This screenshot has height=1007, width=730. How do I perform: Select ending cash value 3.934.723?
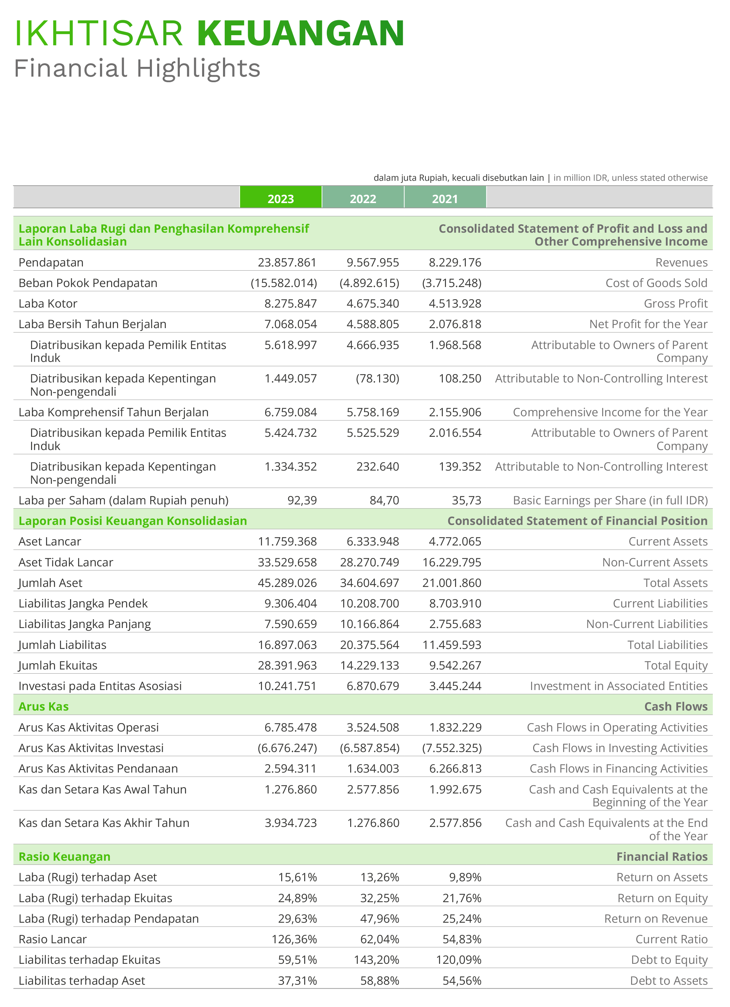coord(291,823)
